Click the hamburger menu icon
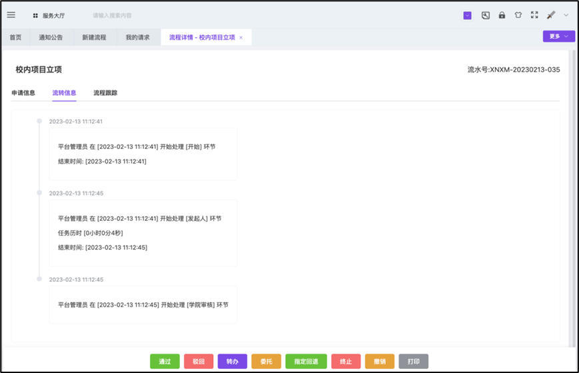Viewport: 579px width, 373px height. coord(11,15)
